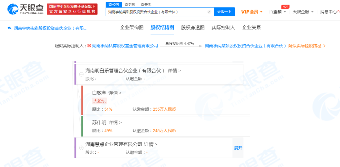Click 海南明白乐管理合伙企业 company name

[x=125, y=71]
